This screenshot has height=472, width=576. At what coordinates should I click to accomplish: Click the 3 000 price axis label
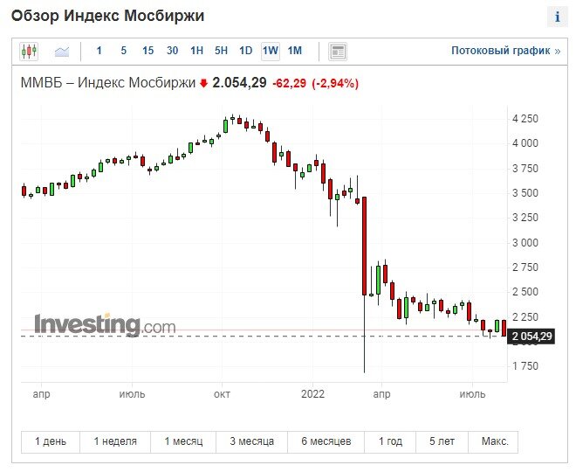(525, 243)
